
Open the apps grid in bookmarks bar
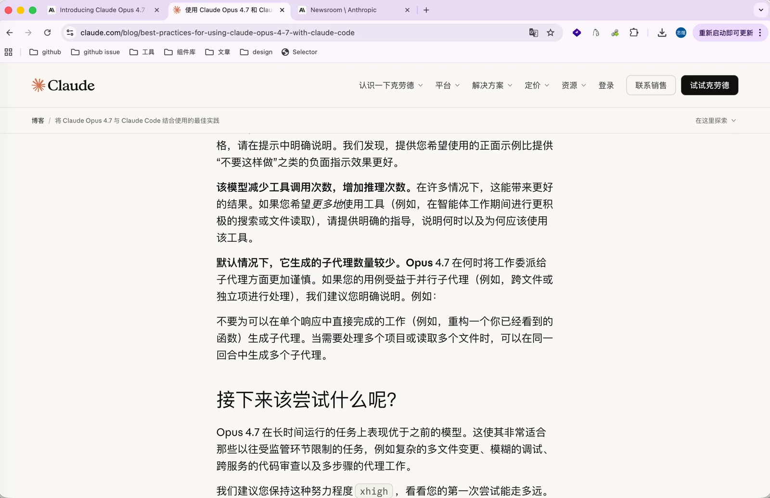[x=9, y=52]
